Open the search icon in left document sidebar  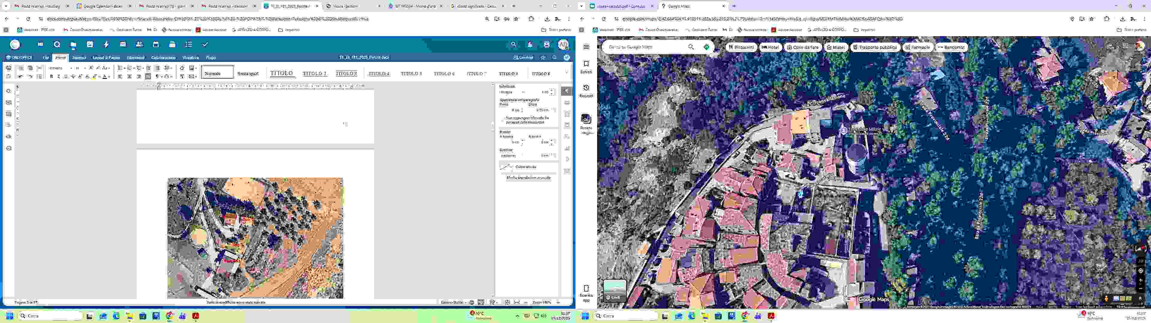point(9,91)
